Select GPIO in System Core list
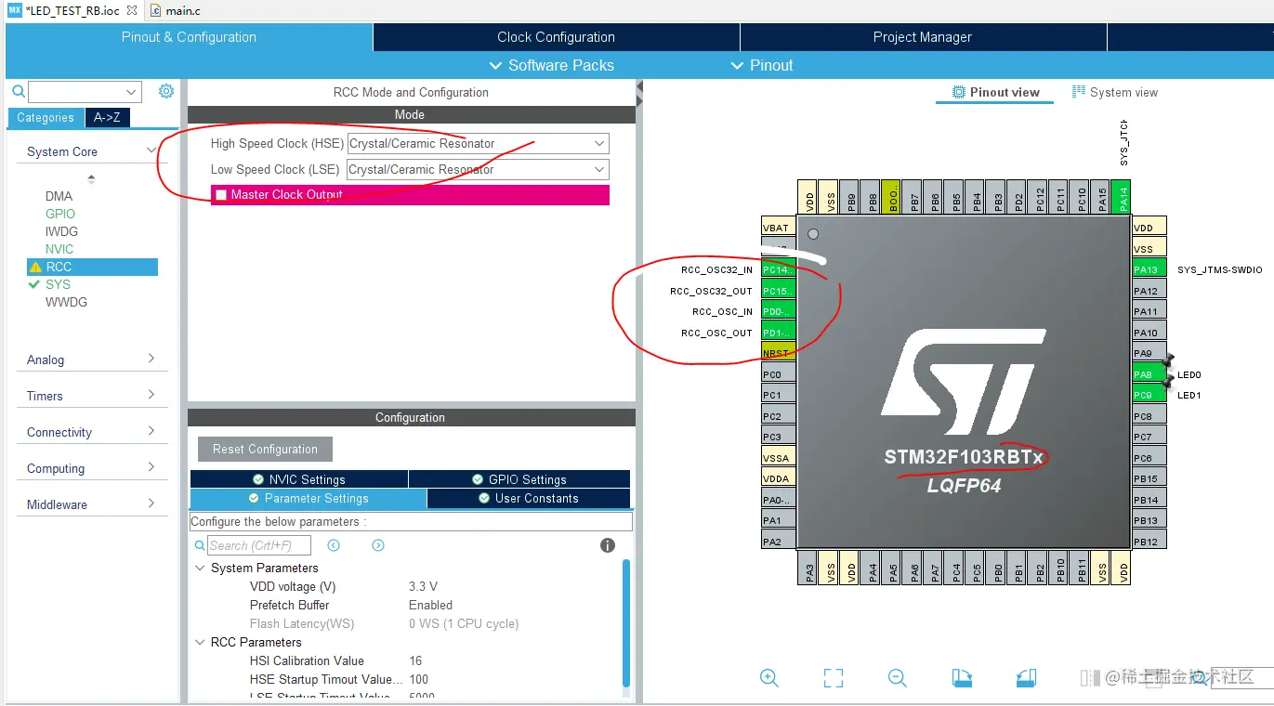 tap(60, 214)
